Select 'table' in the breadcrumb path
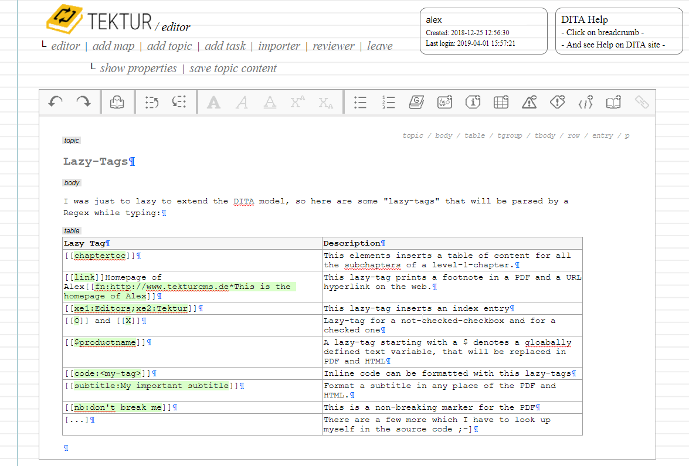Screen dimensions: 689x466 click(x=474, y=136)
